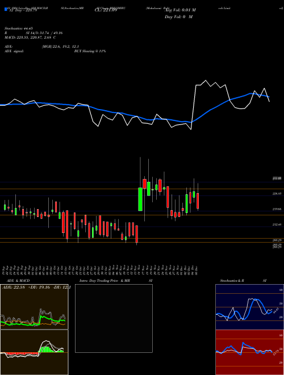This screenshot has height=375, width=284.
Task: Click the 'Avg Vol: 0.01 M' label
Action: pyautogui.click(x=180, y=10)
